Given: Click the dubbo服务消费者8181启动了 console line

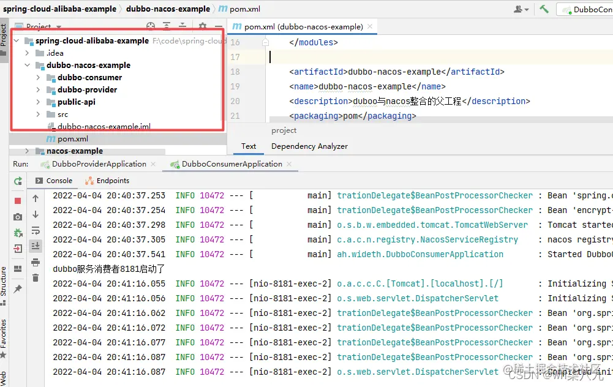Looking at the screenshot, I should [x=108, y=269].
